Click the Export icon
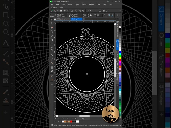The image size is (171, 128). click(x=104, y=11)
